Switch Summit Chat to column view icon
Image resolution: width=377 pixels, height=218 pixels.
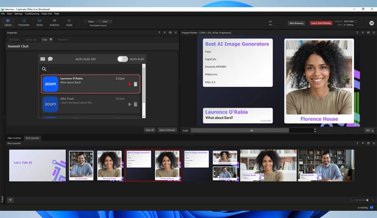(42, 59)
